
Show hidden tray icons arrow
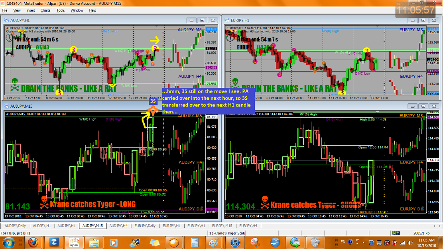click(363, 243)
